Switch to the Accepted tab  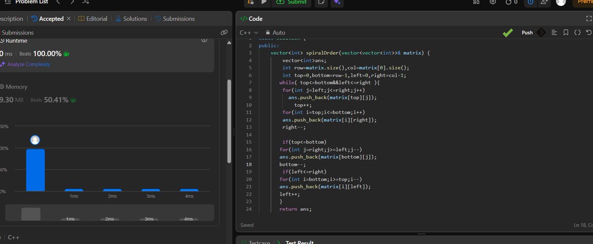pyautogui.click(x=47, y=19)
